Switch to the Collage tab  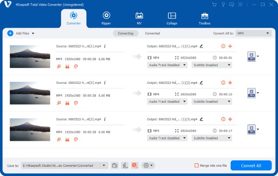[172, 18]
